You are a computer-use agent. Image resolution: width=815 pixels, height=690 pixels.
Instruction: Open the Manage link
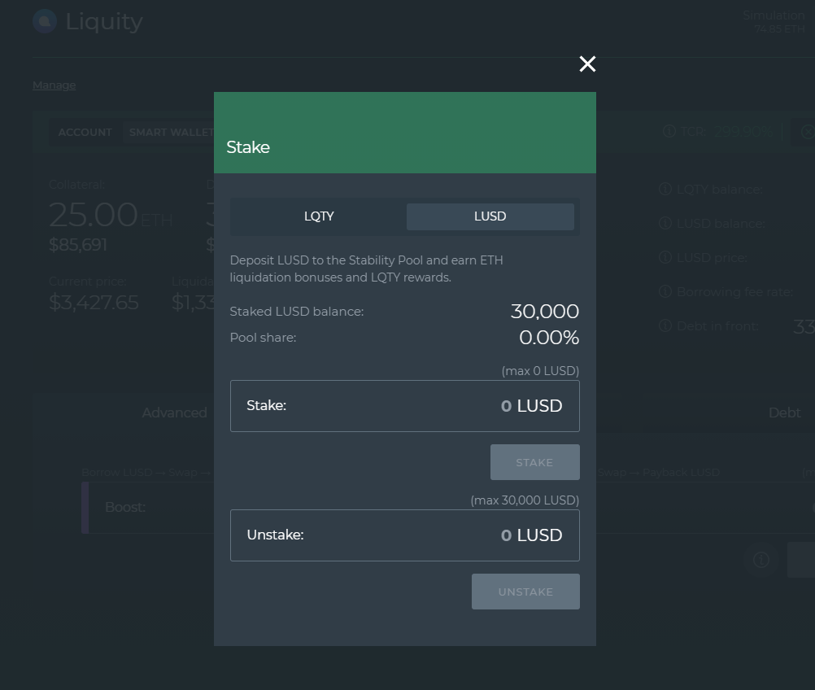pyautogui.click(x=54, y=85)
